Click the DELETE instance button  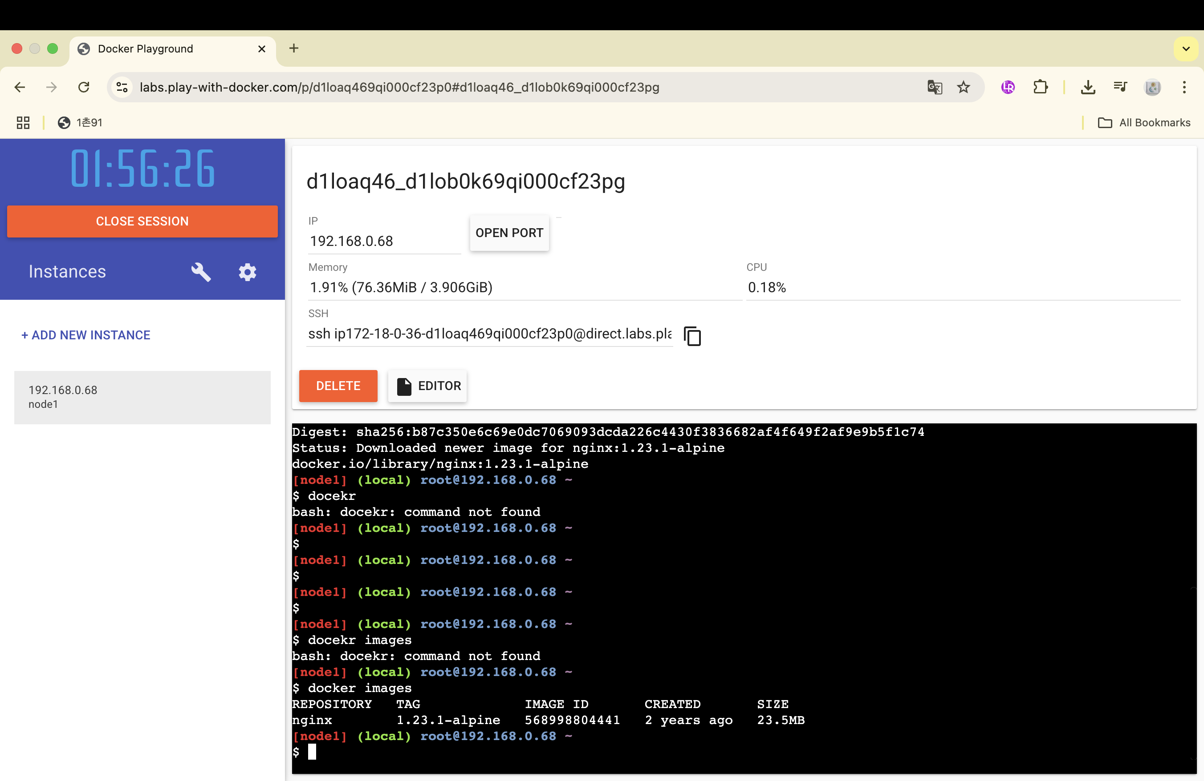pos(338,386)
